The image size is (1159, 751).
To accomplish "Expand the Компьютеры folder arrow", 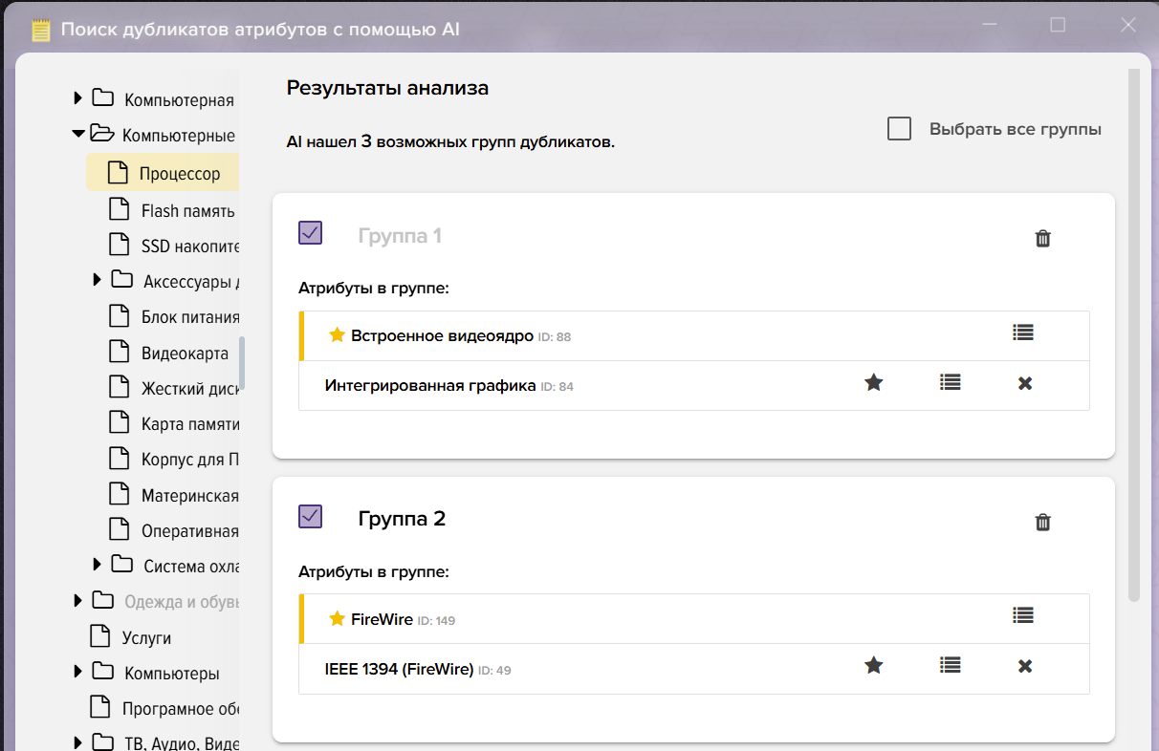I will (77, 673).
